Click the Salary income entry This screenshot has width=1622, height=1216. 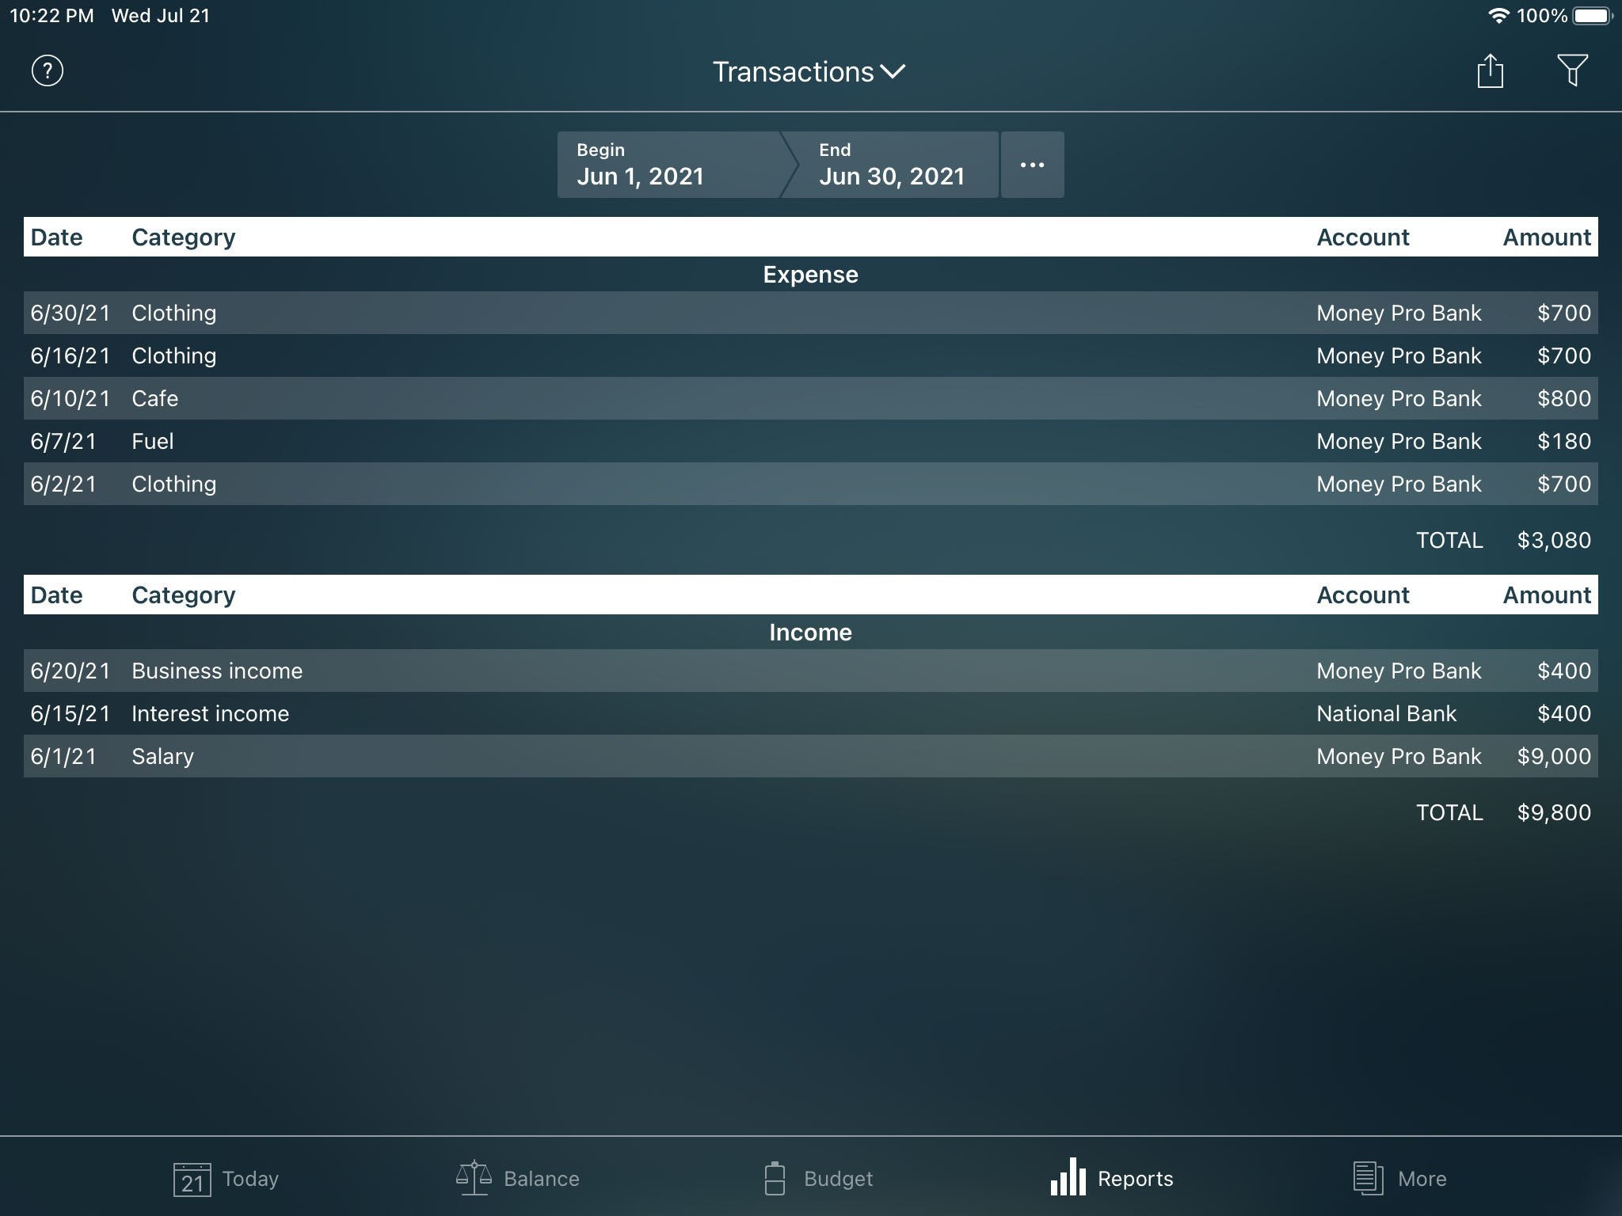[x=811, y=756]
